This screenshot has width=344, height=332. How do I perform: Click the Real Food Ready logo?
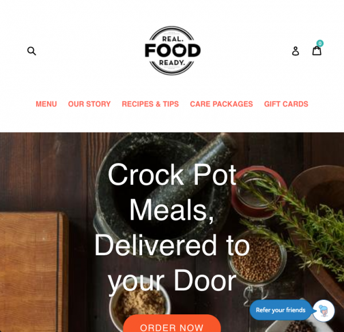coord(173,50)
